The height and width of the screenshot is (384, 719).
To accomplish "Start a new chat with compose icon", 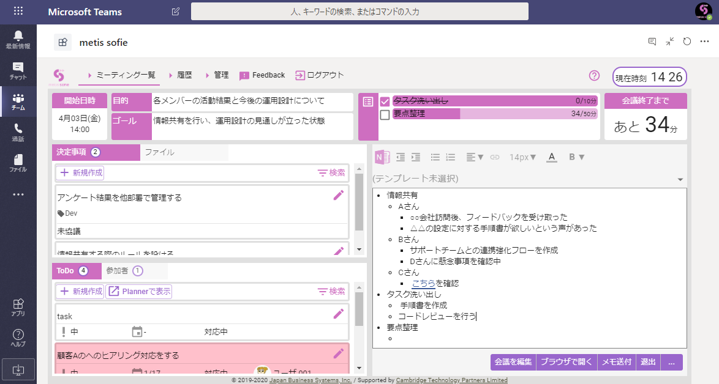I will [x=176, y=12].
